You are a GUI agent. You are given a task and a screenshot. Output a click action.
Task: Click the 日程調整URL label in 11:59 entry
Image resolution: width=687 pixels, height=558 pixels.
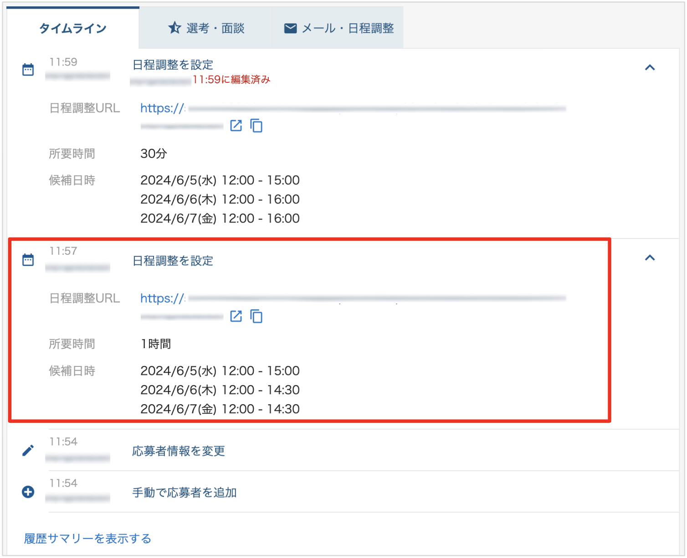click(85, 108)
